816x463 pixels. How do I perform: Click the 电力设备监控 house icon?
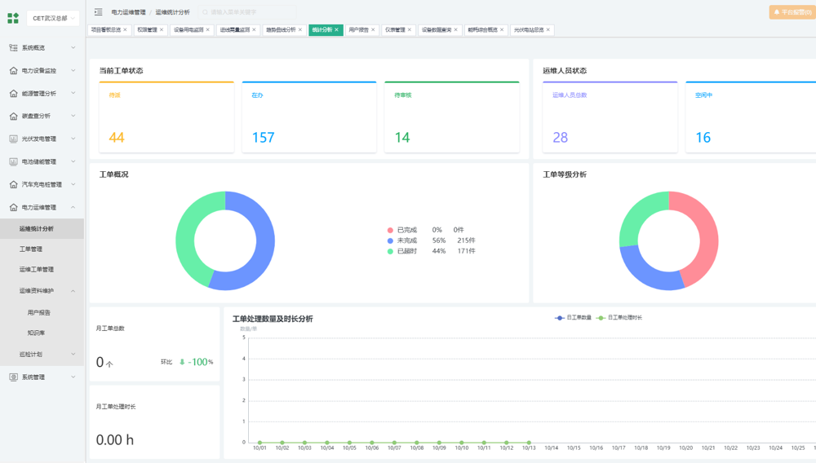(13, 71)
